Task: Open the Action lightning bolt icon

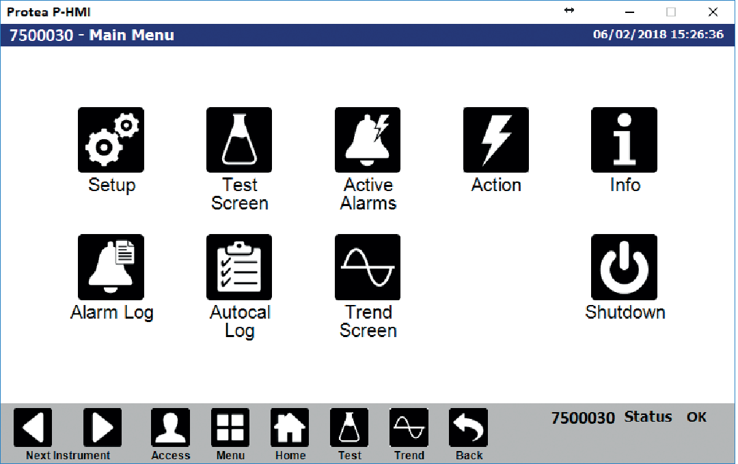Action: (x=495, y=140)
